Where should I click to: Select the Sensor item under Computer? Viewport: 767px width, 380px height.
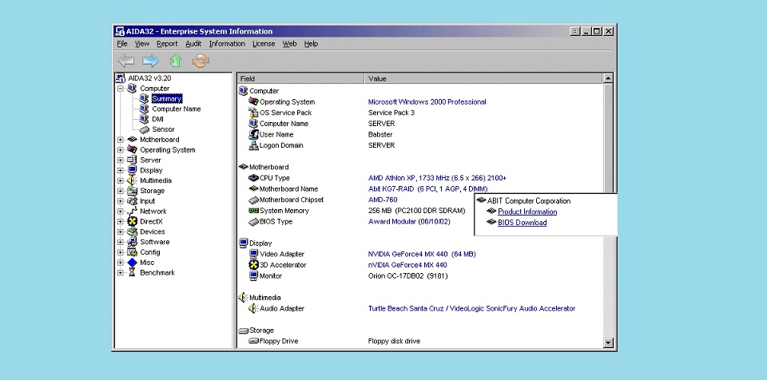pos(163,129)
